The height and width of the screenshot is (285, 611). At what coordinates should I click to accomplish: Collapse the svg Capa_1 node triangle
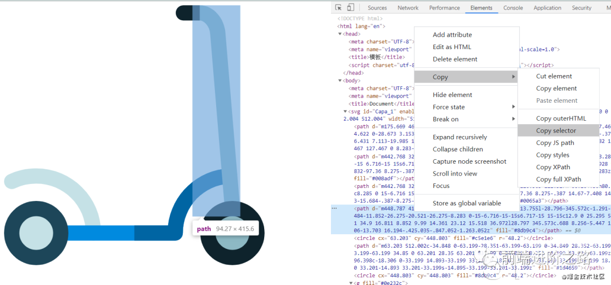pyautogui.click(x=345, y=112)
